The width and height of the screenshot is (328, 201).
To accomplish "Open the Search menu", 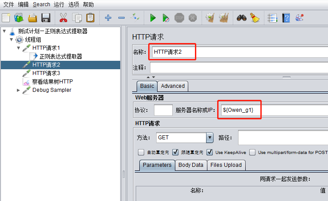I will tap(41, 4).
